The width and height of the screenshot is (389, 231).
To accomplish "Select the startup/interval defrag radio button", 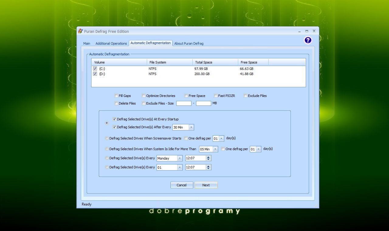I will 107,123.
